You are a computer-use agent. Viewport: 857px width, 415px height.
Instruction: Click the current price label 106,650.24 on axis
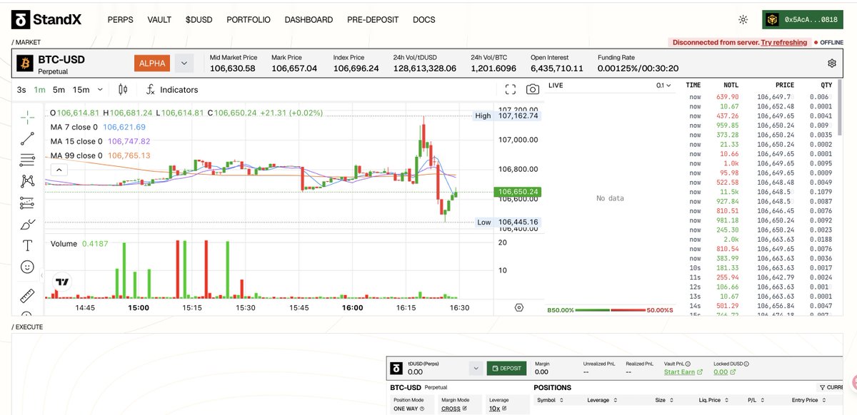tap(518, 192)
